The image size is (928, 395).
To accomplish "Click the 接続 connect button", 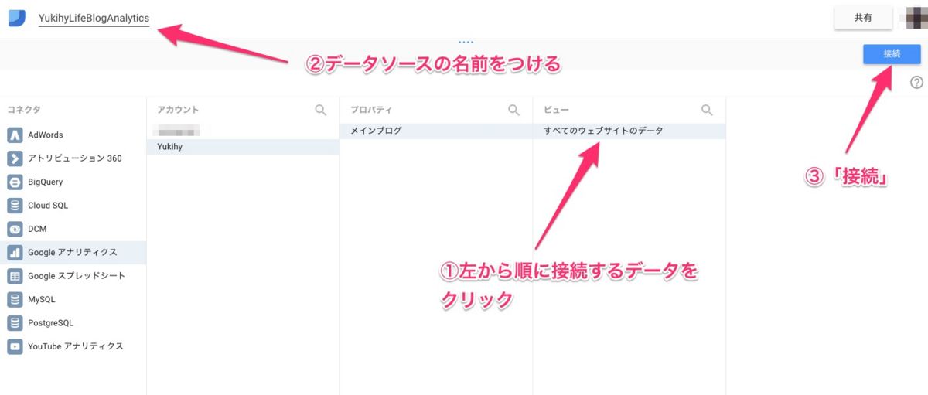I will click(892, 54).
